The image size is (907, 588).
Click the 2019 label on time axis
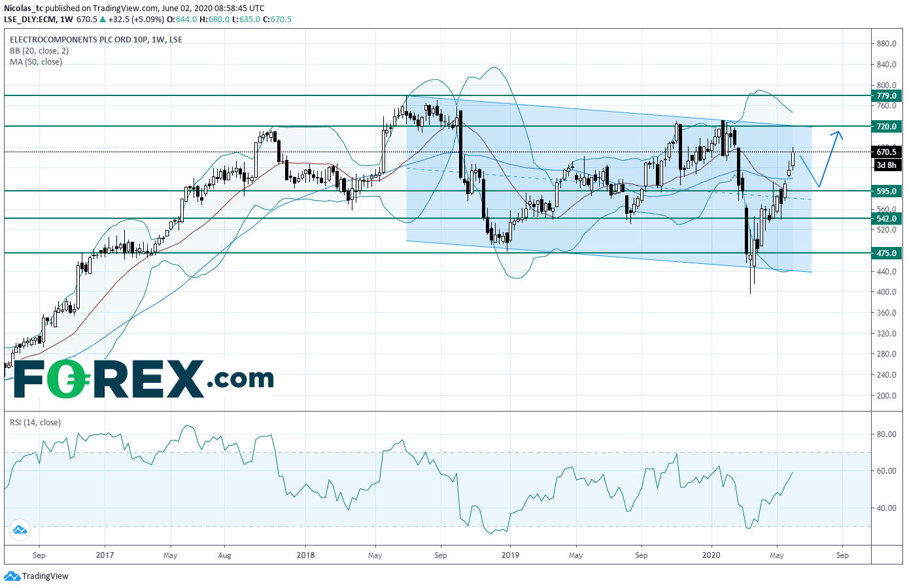point(510,555)
